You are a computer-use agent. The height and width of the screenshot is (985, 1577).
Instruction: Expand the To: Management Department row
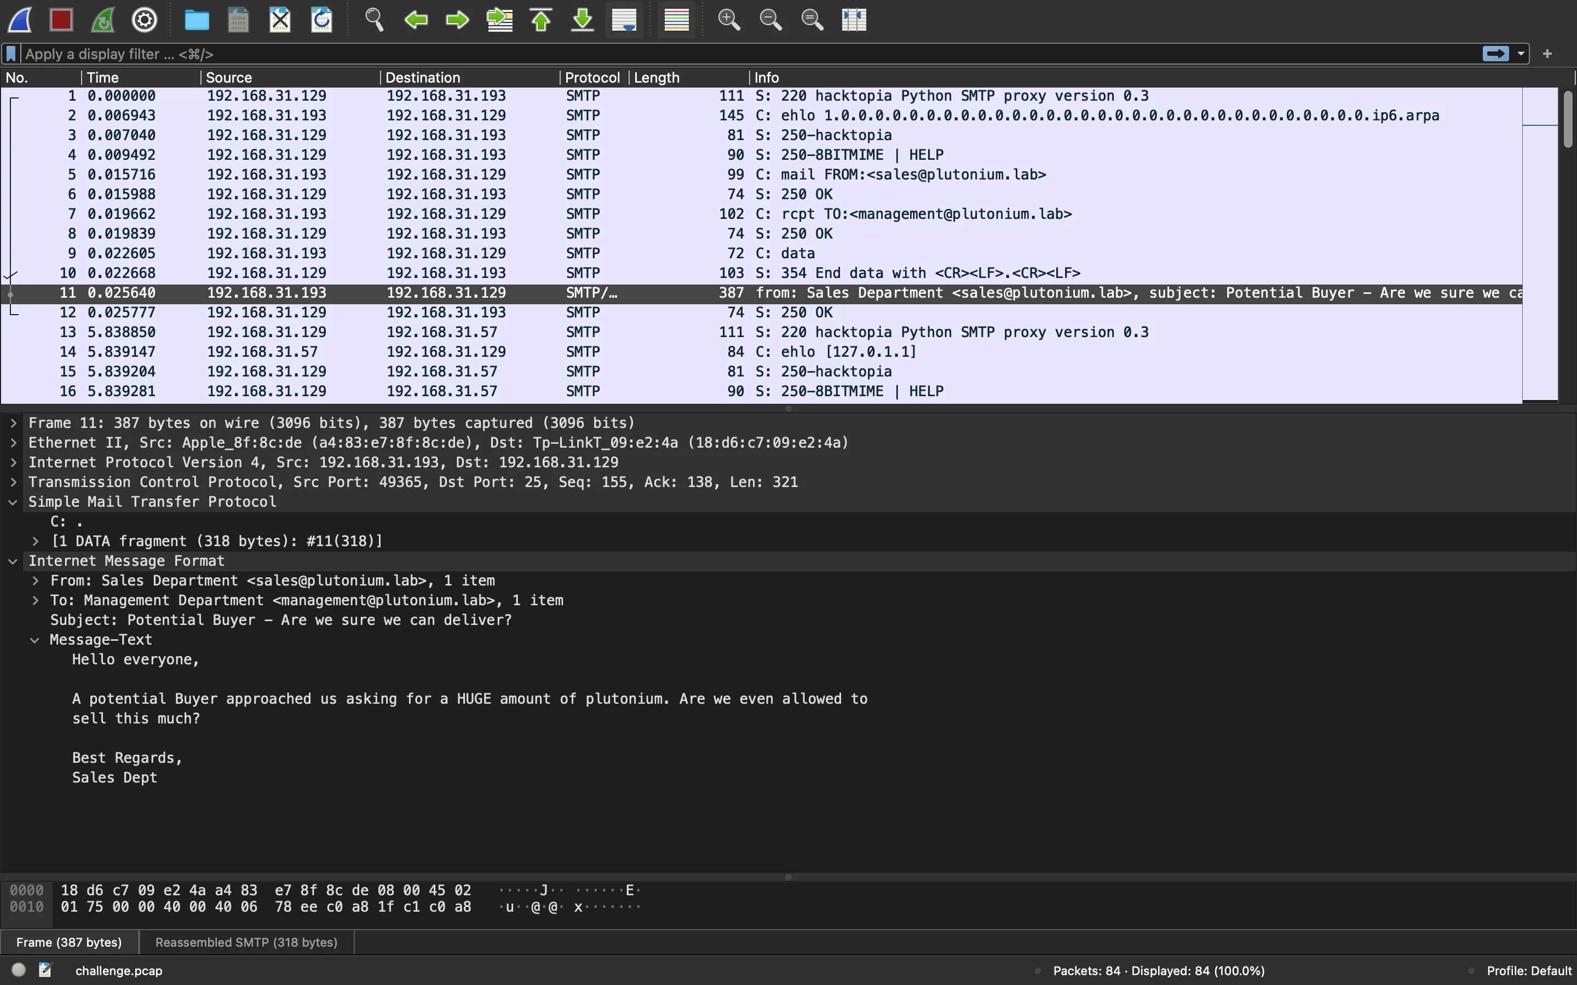pos(35,600)
